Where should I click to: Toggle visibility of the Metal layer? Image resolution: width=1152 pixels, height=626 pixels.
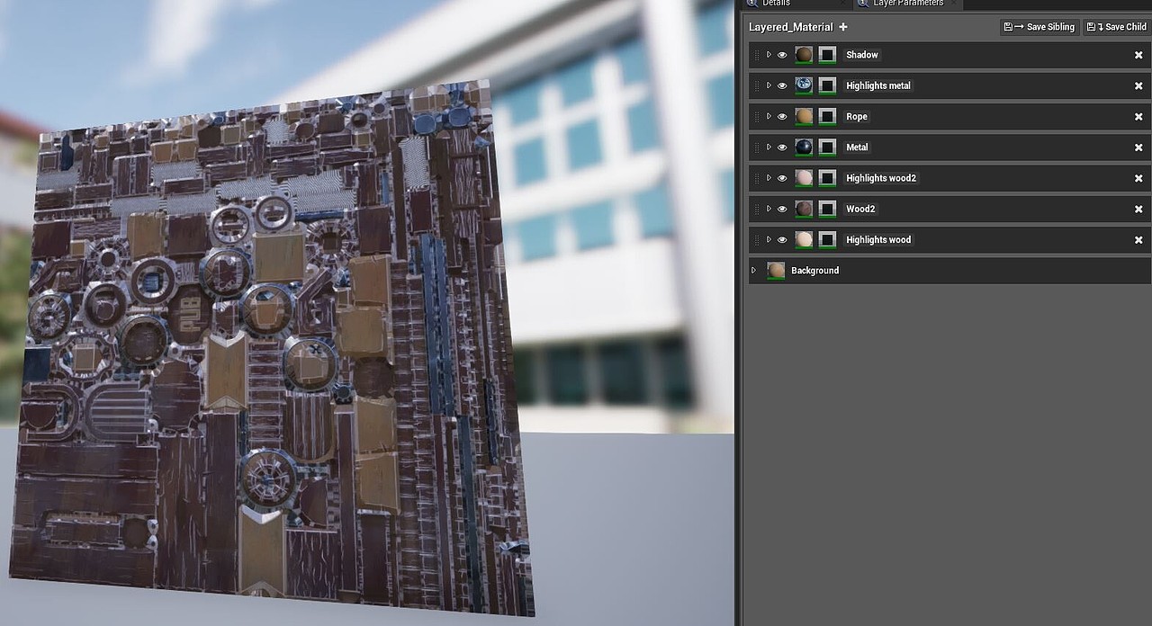(782, 147)
